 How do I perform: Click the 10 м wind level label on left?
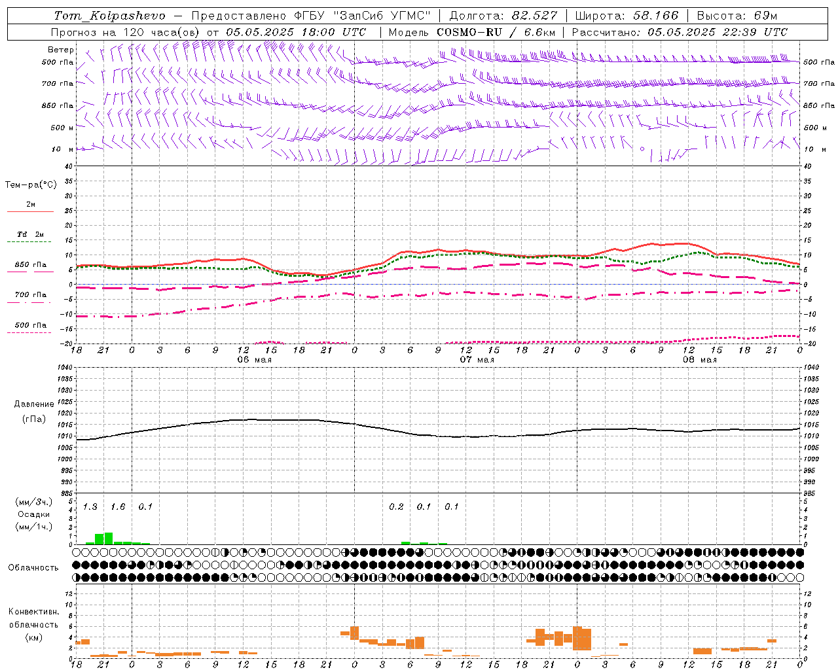point(63,149)
